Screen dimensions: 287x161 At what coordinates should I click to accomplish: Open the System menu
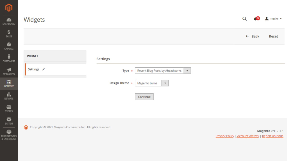pos(9,121)
